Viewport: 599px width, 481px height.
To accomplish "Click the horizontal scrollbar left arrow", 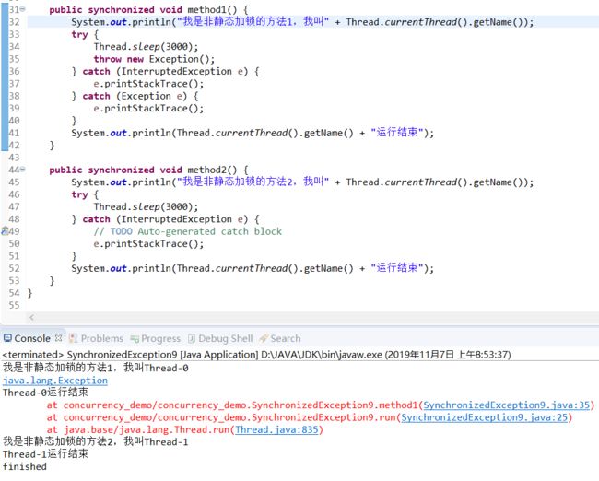I will [32, 318].
